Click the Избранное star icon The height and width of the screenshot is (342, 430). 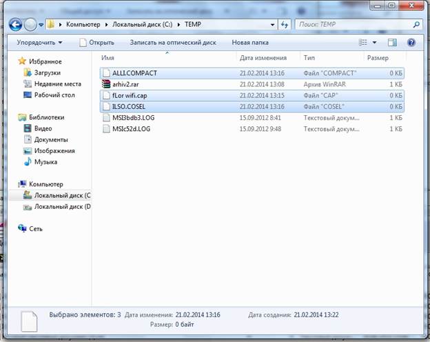pyautogui.click(x=22, y=61)
